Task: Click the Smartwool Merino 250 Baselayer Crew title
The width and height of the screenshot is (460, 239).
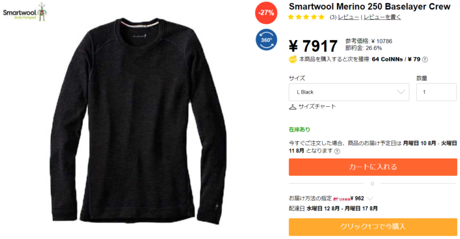Action: click(369, 6)
